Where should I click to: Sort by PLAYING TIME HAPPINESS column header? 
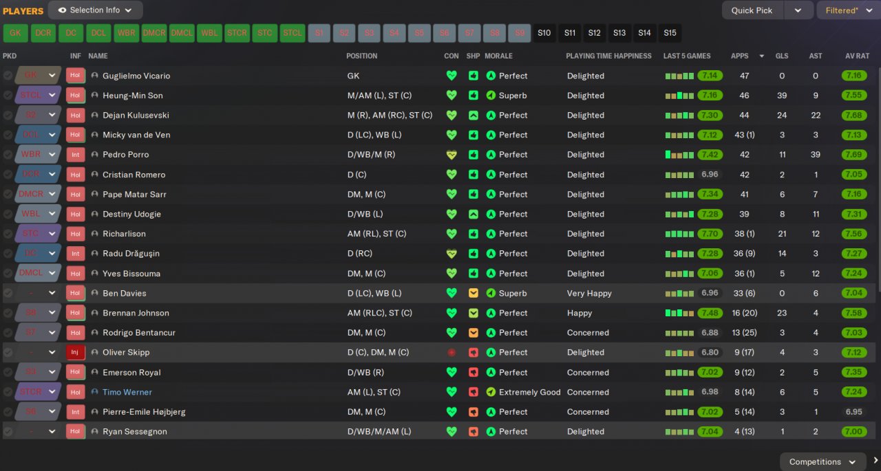tap(608, 56)
